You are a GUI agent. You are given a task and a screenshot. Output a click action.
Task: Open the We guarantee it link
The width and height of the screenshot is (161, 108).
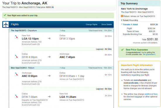149,55
